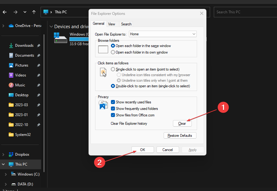Screen dimensions: 277x191
Task: Open the Dropbox icon in navigation pane
Action: pyautogui.click(x=11, y=154)
